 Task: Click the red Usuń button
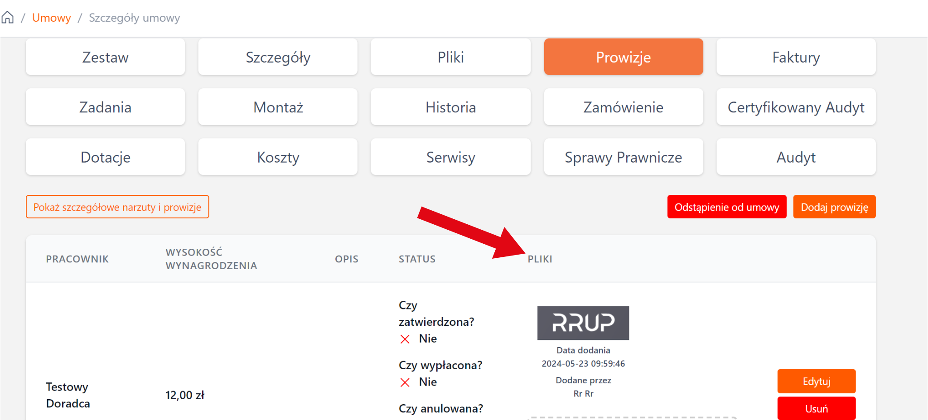pos(816,409)
